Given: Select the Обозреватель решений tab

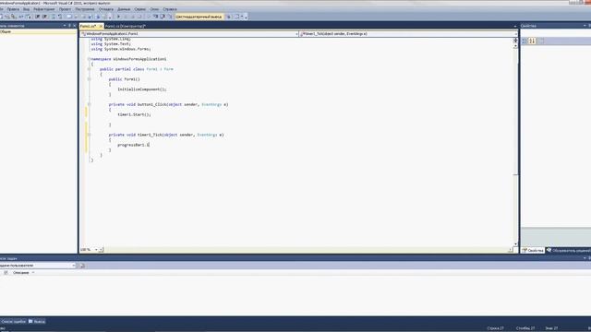Looking at the screenshot, I should pos(568,250).
